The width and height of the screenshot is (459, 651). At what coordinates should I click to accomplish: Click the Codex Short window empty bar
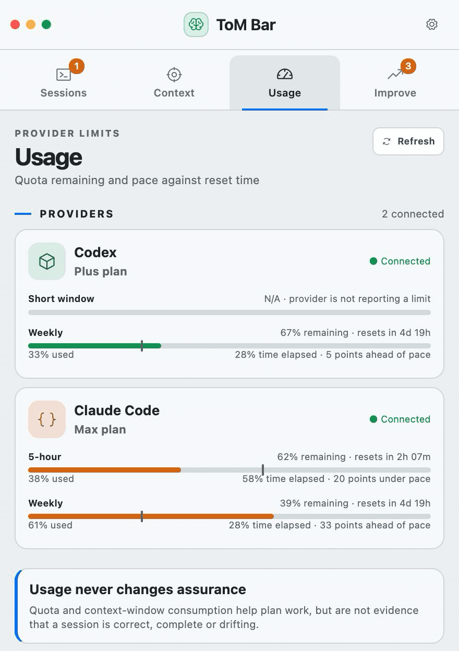point(229,312)
